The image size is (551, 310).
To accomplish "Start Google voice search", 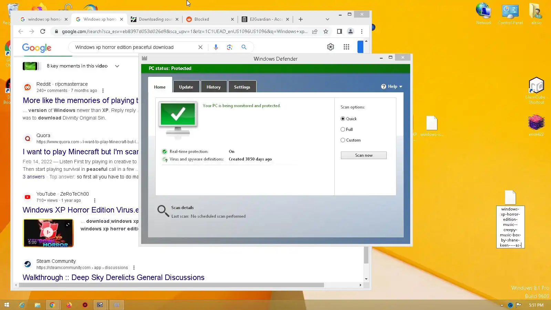I will tap(216, 47).
